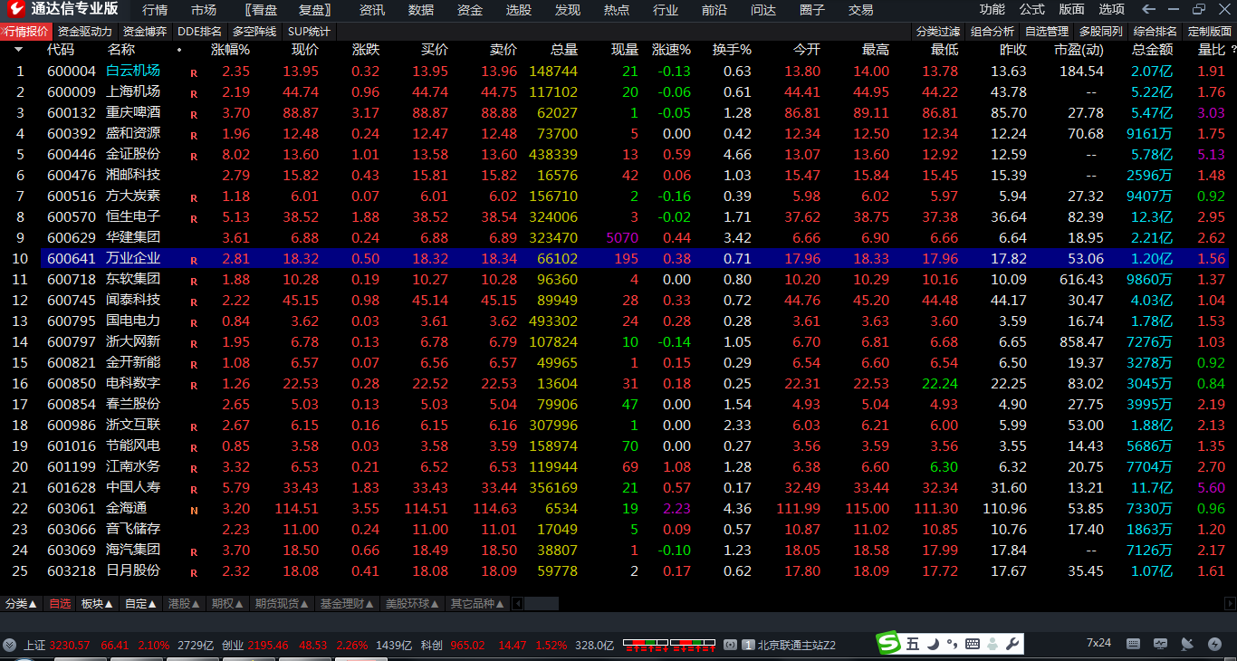Click the R margin marker on 金证股份 row

pos(193,156)
